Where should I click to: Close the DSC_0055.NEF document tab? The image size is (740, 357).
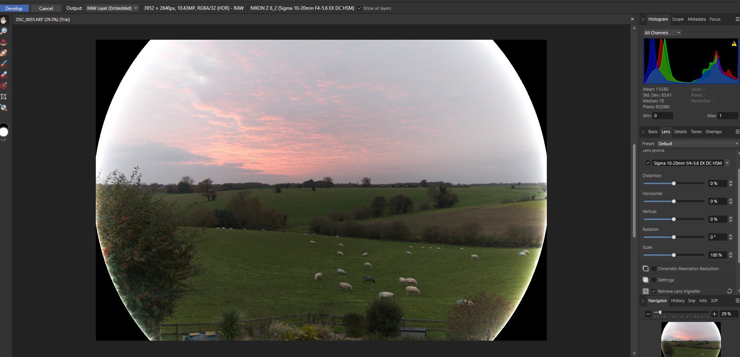[x=632, y=19]
